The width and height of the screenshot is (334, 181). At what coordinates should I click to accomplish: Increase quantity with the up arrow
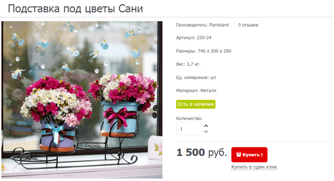click(x=206, y=126)
